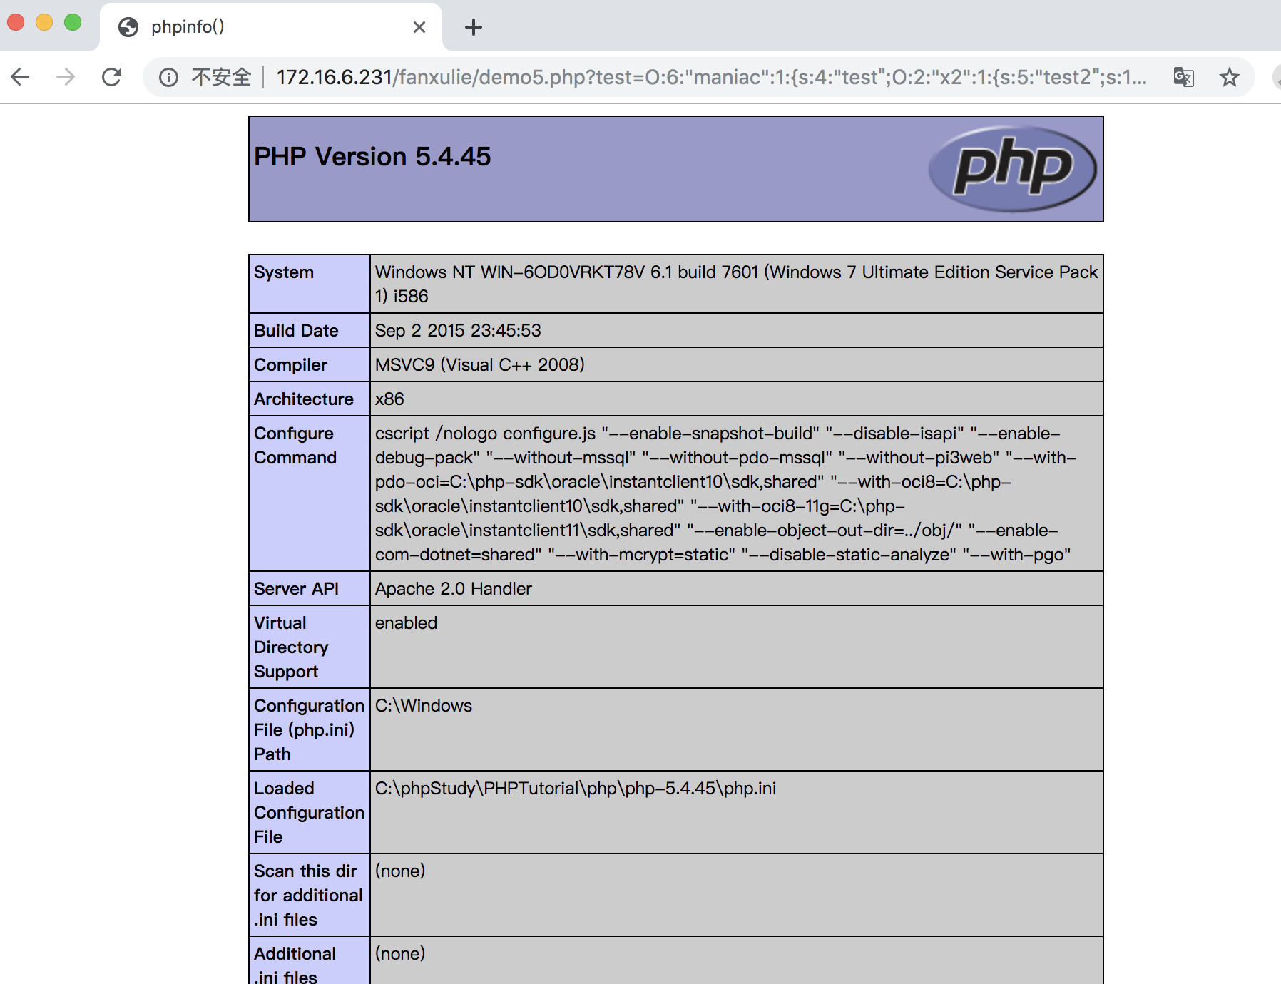This screenshot has width=1281, height=984.
Task: Click the translate page icon
Action: coord(1184,77)
